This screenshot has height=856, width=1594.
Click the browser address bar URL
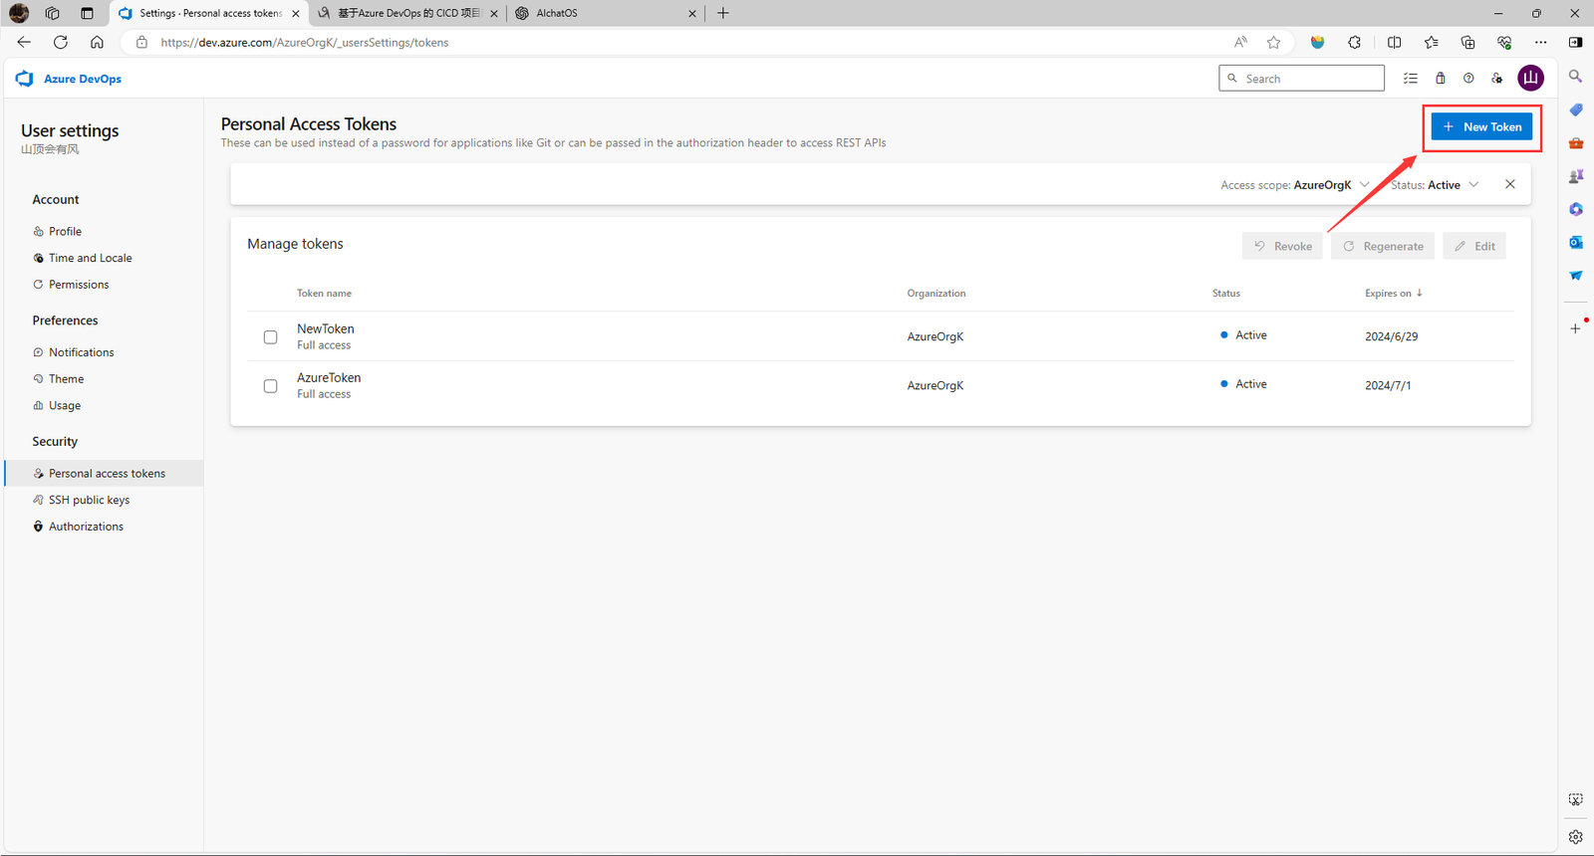click(x=305, y=42)
